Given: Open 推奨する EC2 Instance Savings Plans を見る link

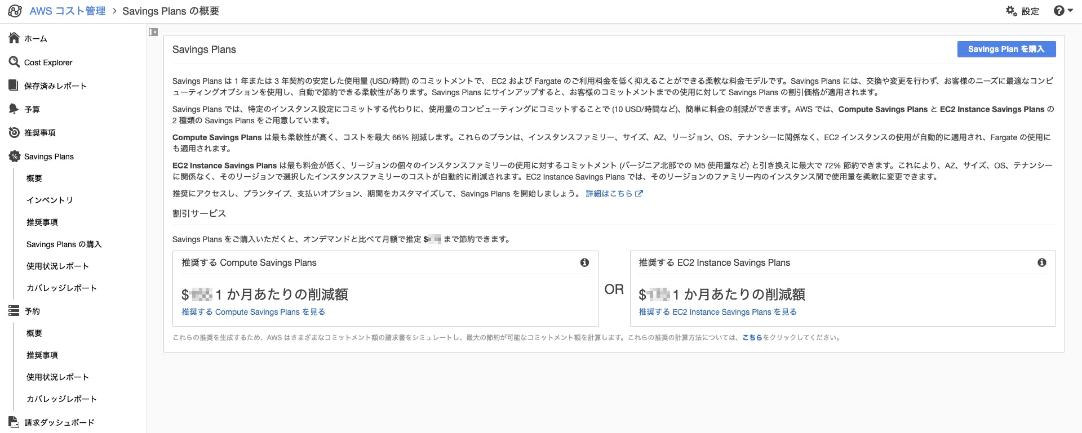Looking at the screenshot, I should tap(717, 312).
